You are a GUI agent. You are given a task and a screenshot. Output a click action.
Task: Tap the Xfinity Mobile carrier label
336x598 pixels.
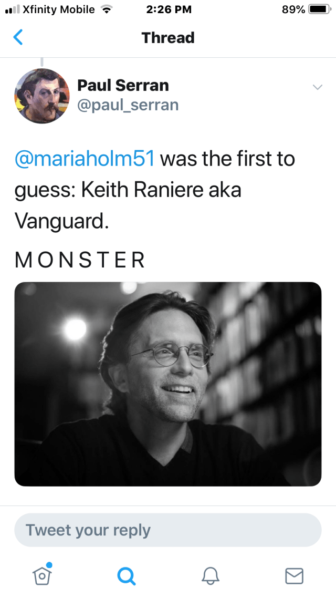(59, 9)
